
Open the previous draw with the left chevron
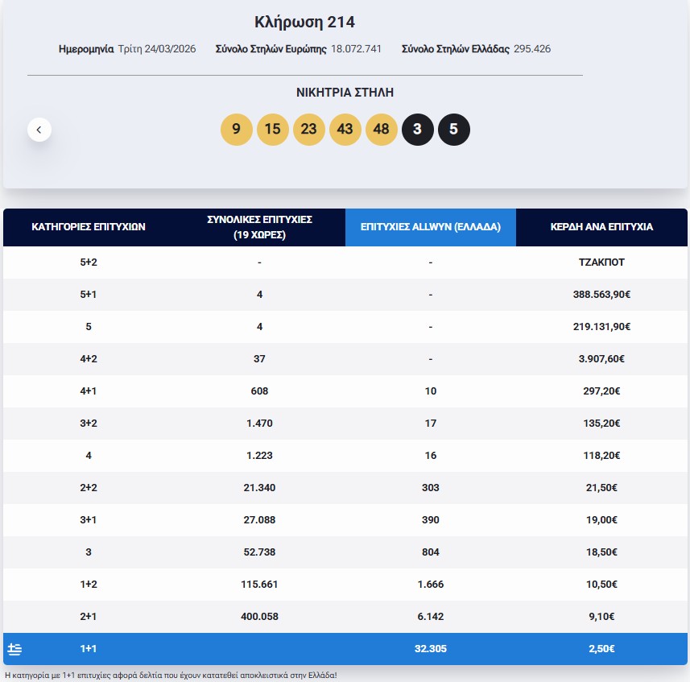point(39,129)
